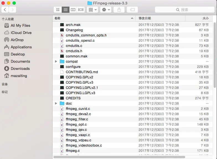Click the Share toolbar button
217x159 pixels.
point(119,10)
